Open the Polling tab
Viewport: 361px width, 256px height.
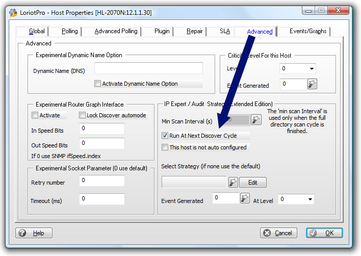pos(66,31)
